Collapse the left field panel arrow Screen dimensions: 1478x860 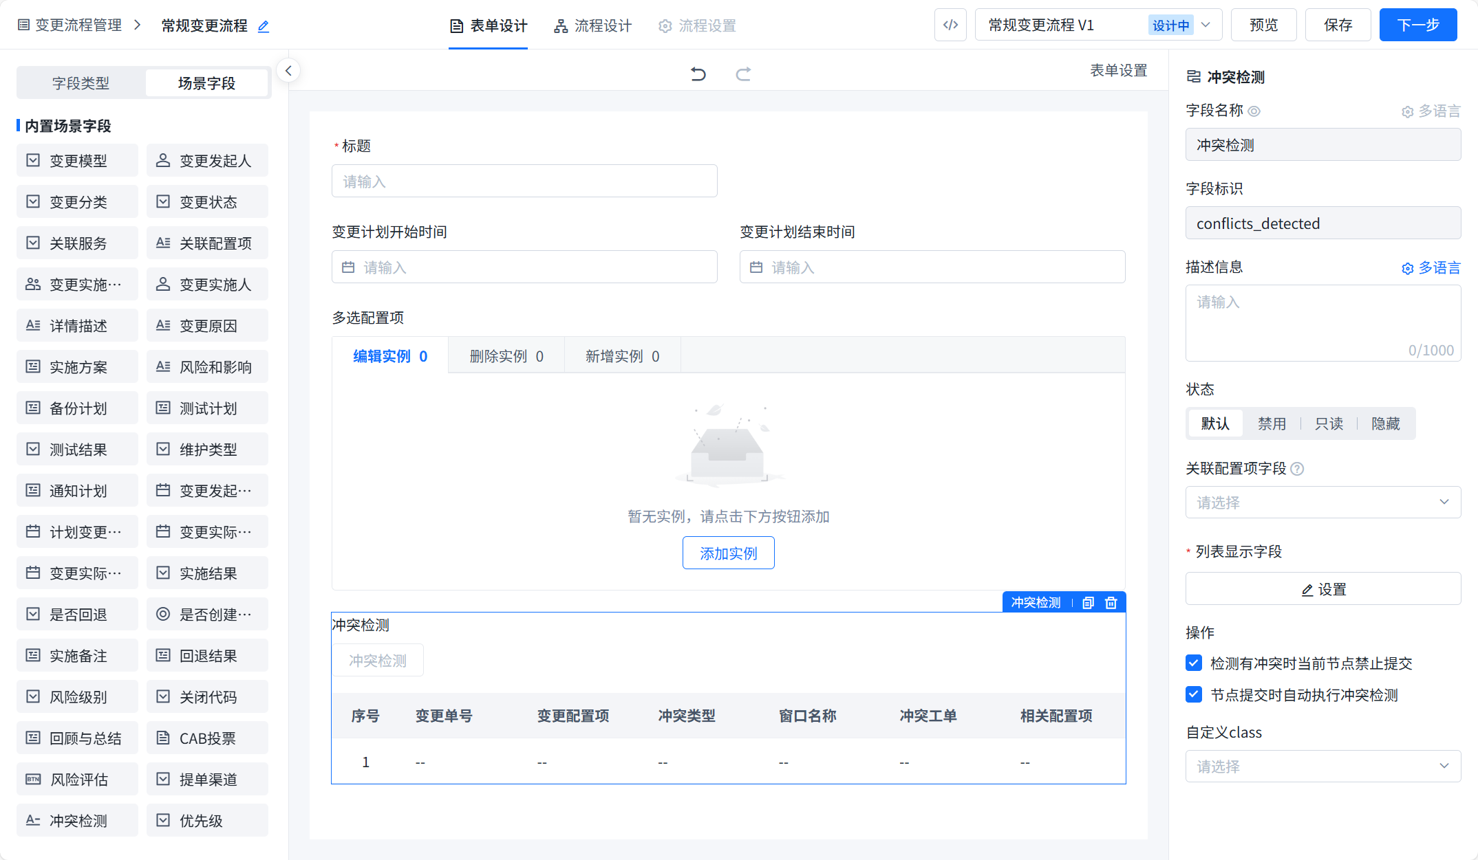tap(288, 70)
